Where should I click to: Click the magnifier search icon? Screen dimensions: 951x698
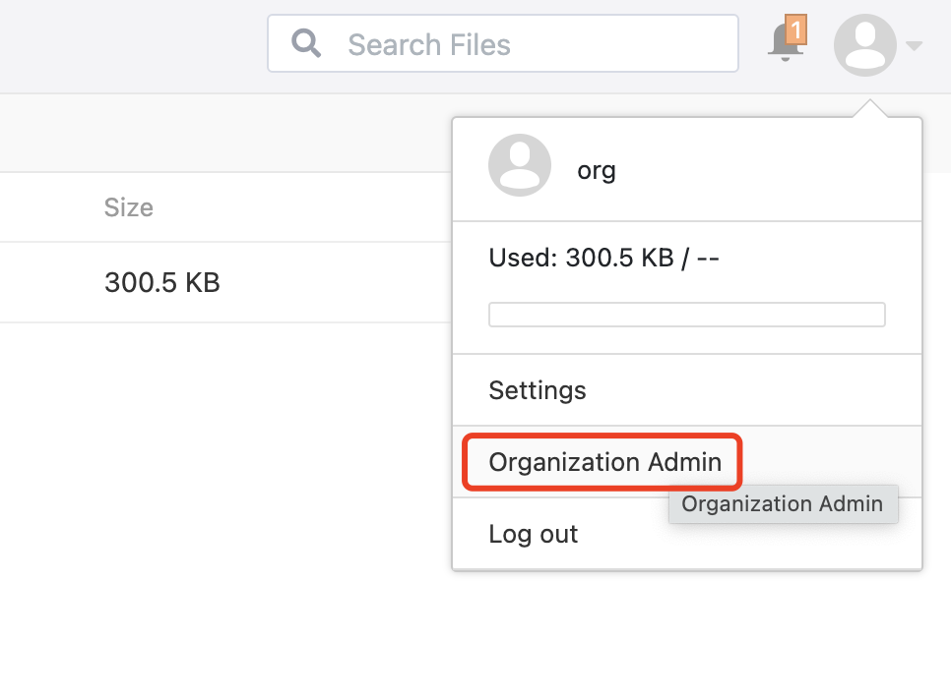[x=306, y=43]
